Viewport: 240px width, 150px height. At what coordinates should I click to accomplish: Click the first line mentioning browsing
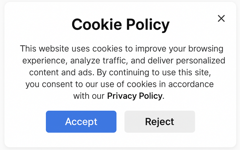coord(121,49)
